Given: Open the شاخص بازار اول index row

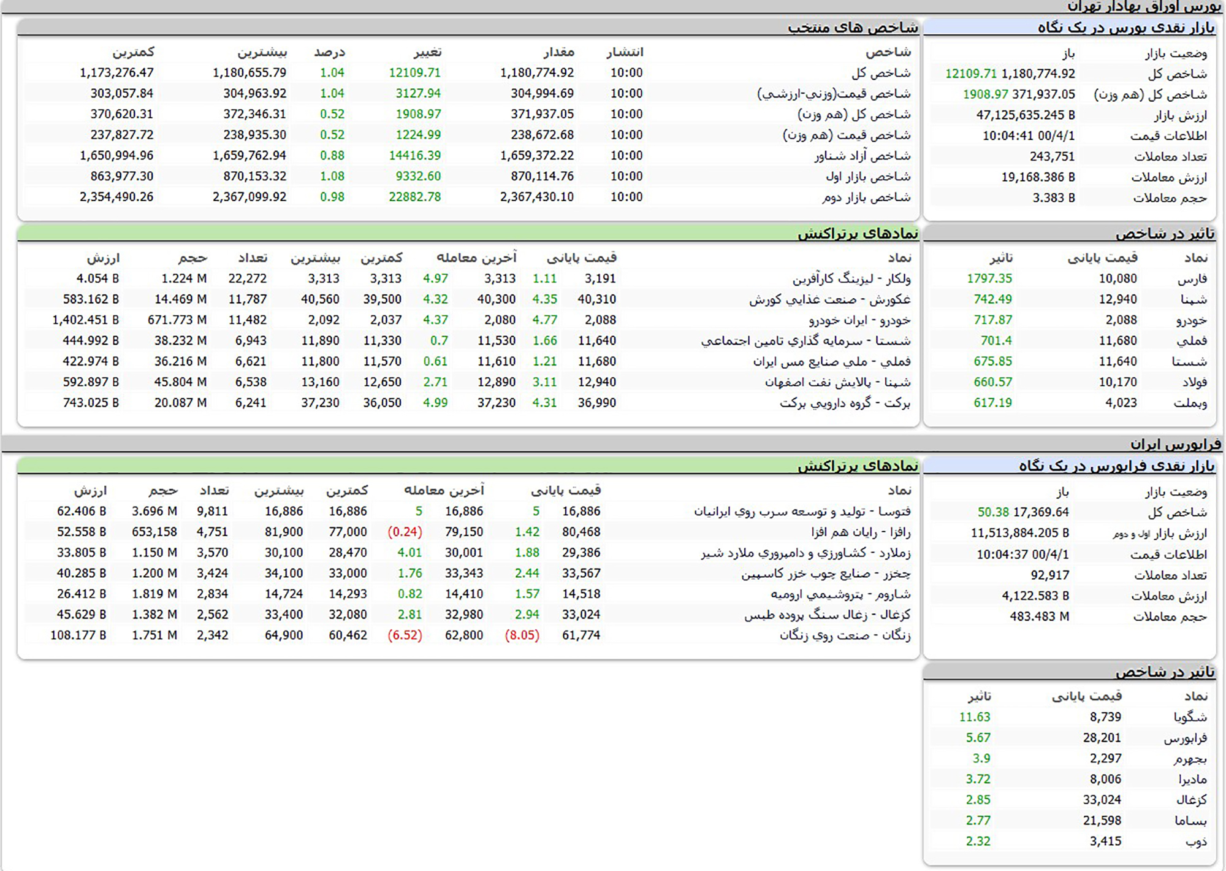Looking at the screenshot, I should [867, 177].
